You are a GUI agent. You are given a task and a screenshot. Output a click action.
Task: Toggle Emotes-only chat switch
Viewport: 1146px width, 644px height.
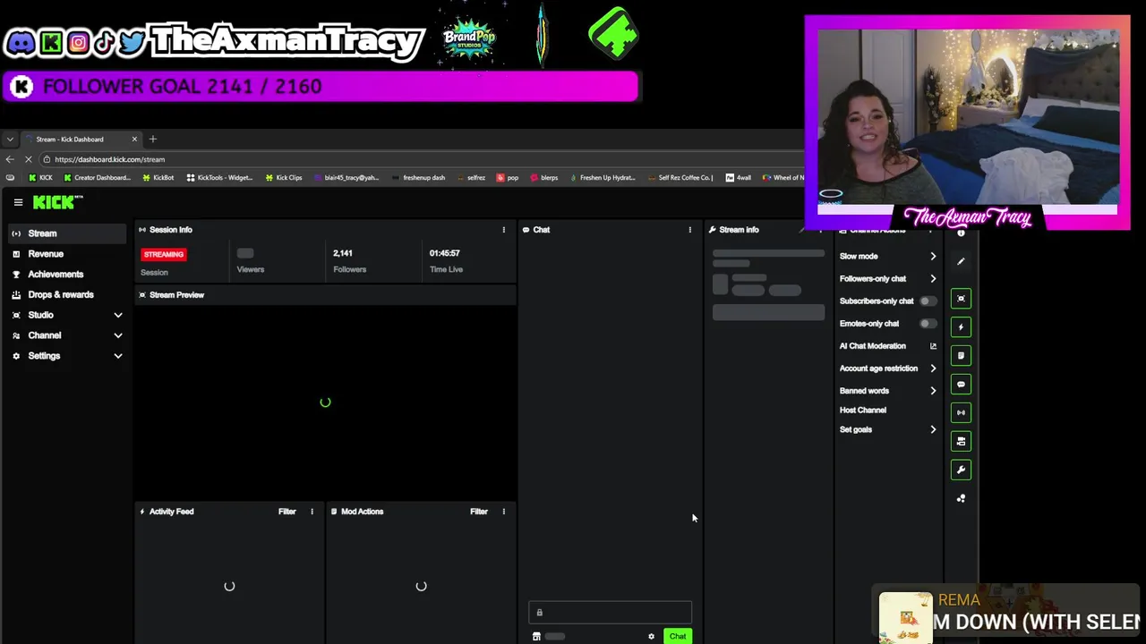[928, 324]
